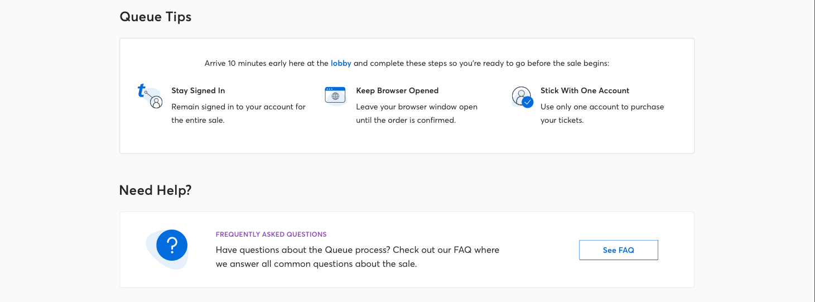Select the Stick With One Account title
The image size is (815, 302).
pyautogui.click(x=585, y=90)
